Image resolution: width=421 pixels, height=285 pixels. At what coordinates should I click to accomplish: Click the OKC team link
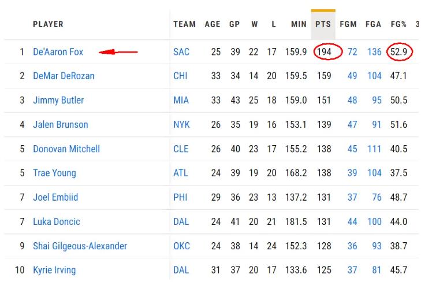coord(181,246)
